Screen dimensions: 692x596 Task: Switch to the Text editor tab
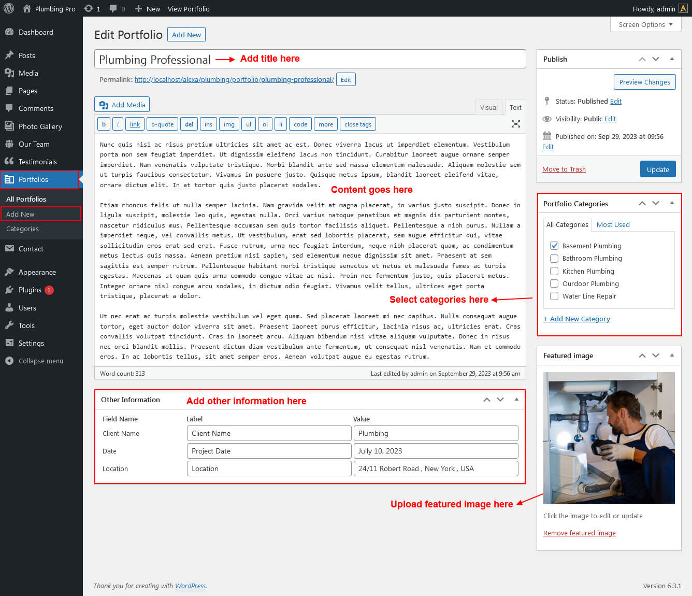[515, 107]
